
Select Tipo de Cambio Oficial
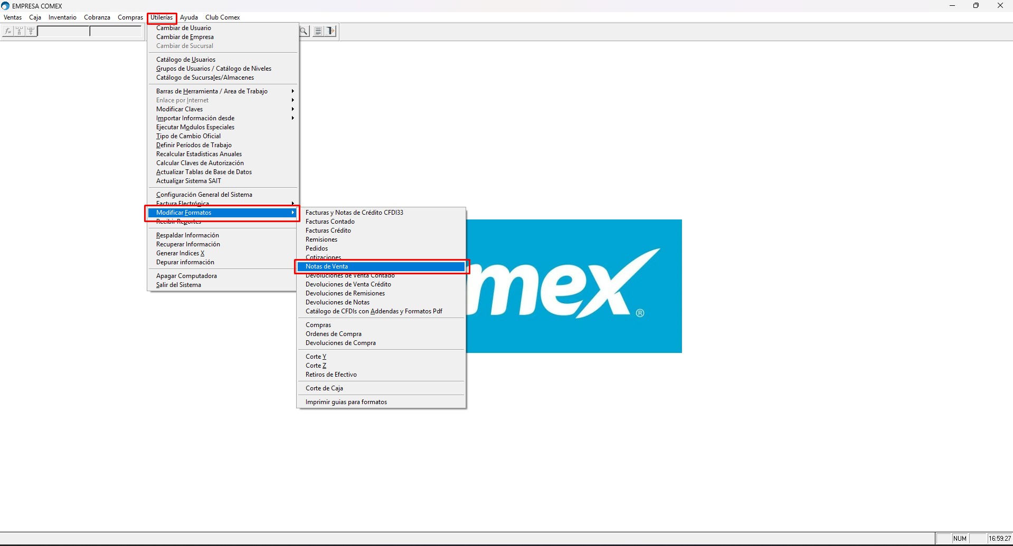[223, 136]
